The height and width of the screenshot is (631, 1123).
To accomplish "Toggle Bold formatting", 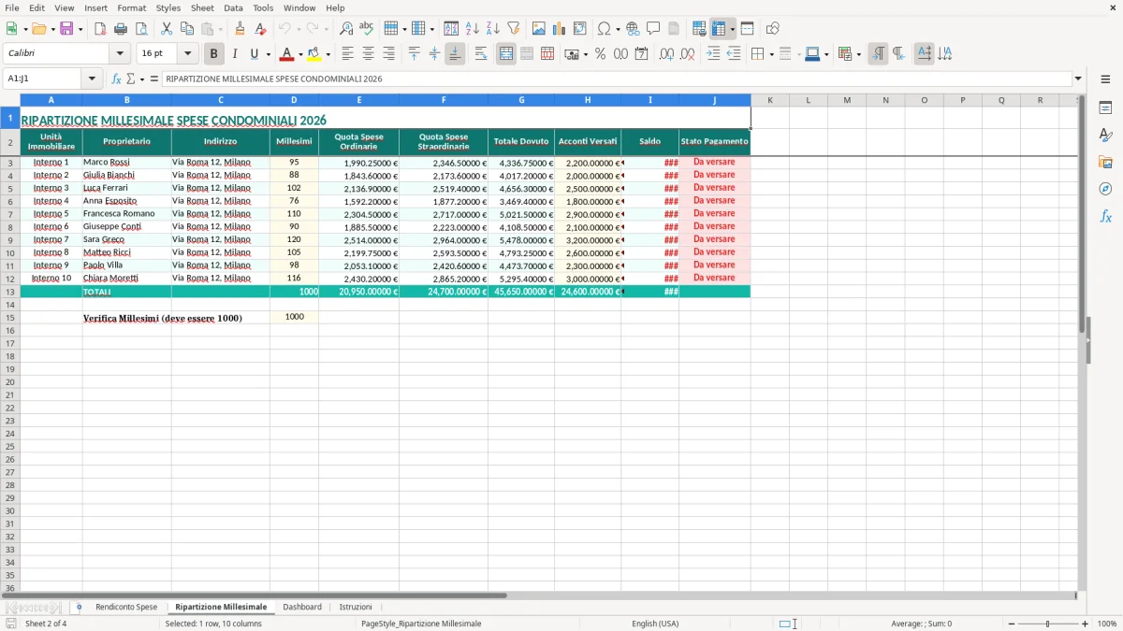I will tap(213, 53).
